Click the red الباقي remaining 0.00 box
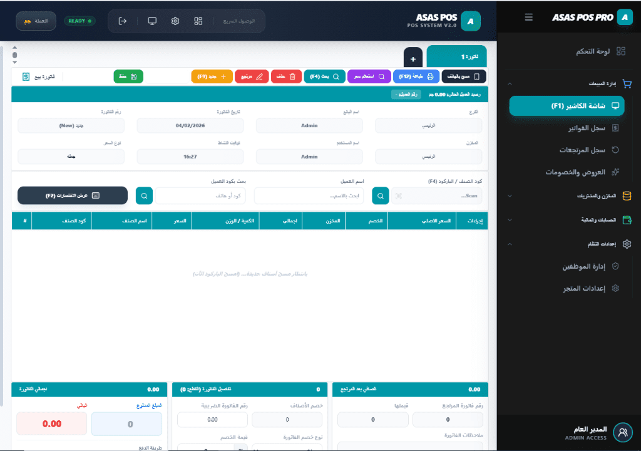Image resolution: width=641 pixels, height=451 pixels. point(52,424)
